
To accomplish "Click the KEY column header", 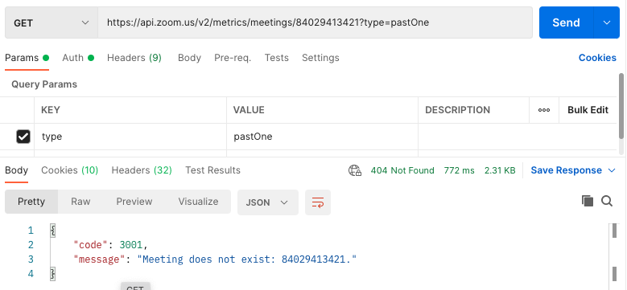I will coord(51,110).
